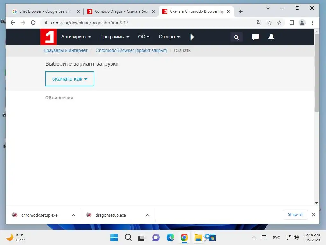Expand the скачать как dropdown button

click(70, 79)
